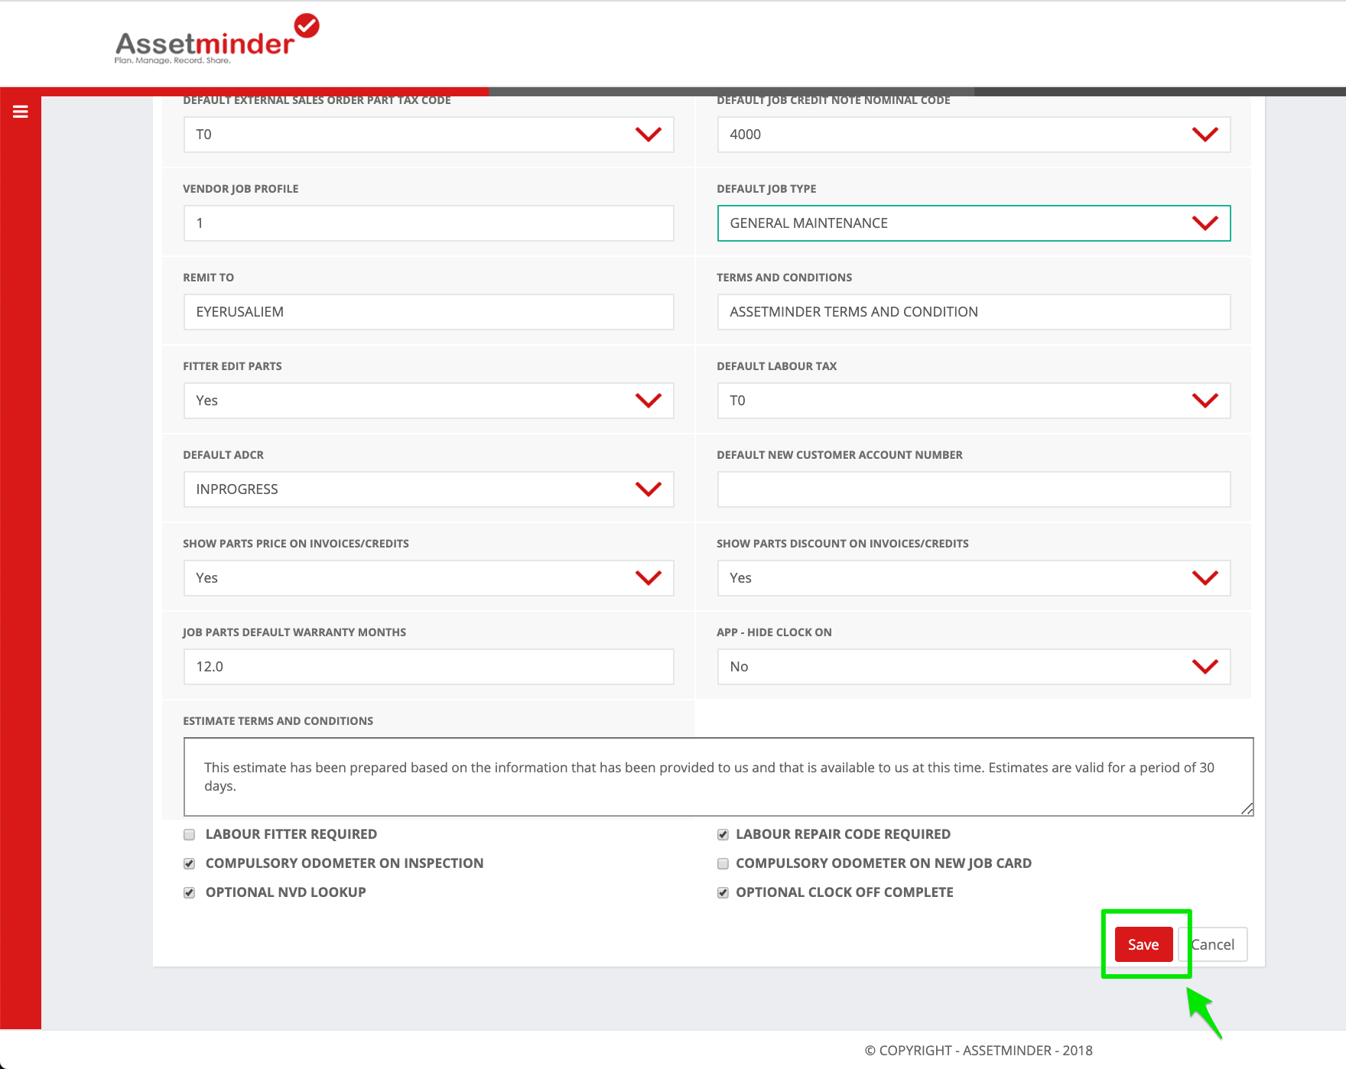Click the Assetminder logo
This screenshot has width=1346, height=1069.
(217, 40)
